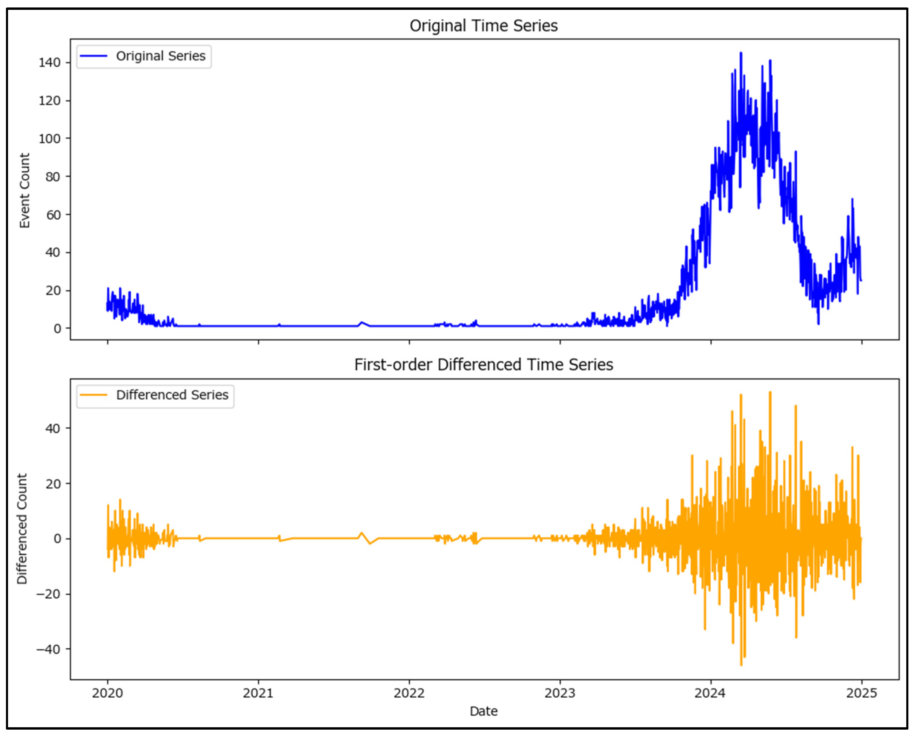
Task: Click the blue line swatch in top legend
Action: (94, 56)
